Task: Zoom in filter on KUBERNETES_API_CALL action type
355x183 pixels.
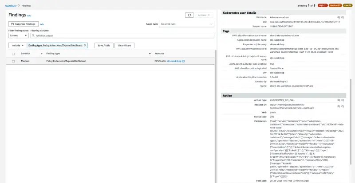Action: (x=338, y=100)
